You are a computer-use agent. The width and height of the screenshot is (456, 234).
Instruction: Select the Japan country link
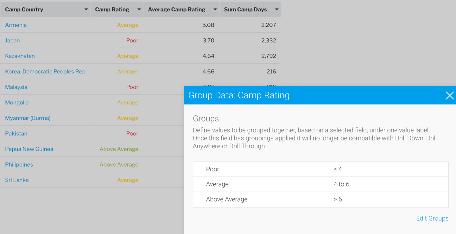12,40
